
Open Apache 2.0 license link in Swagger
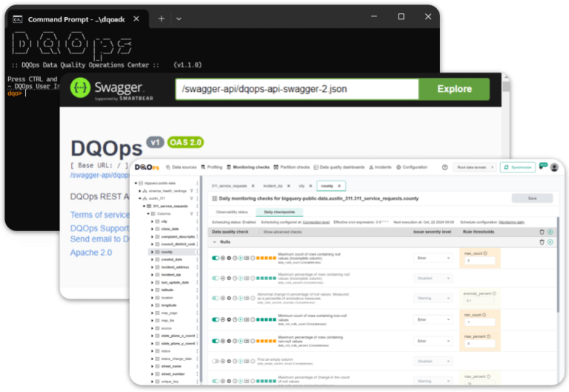click(x=91, y=253)
